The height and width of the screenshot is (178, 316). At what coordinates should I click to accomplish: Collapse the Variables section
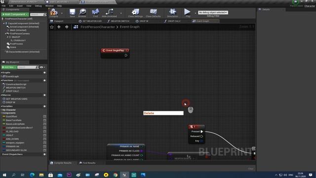click(1, 106)
